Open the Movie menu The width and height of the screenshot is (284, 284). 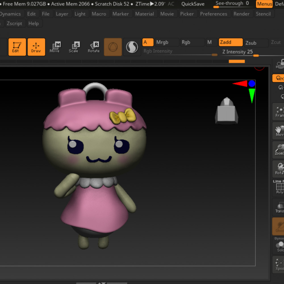[x=167, y=14]
